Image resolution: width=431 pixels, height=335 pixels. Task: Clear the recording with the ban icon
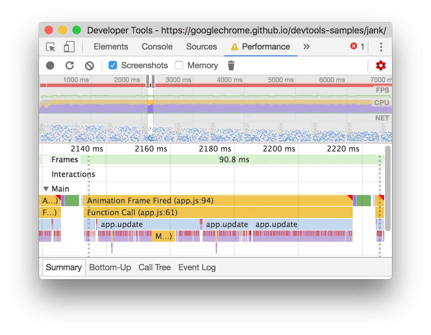(x=89, y=65)
